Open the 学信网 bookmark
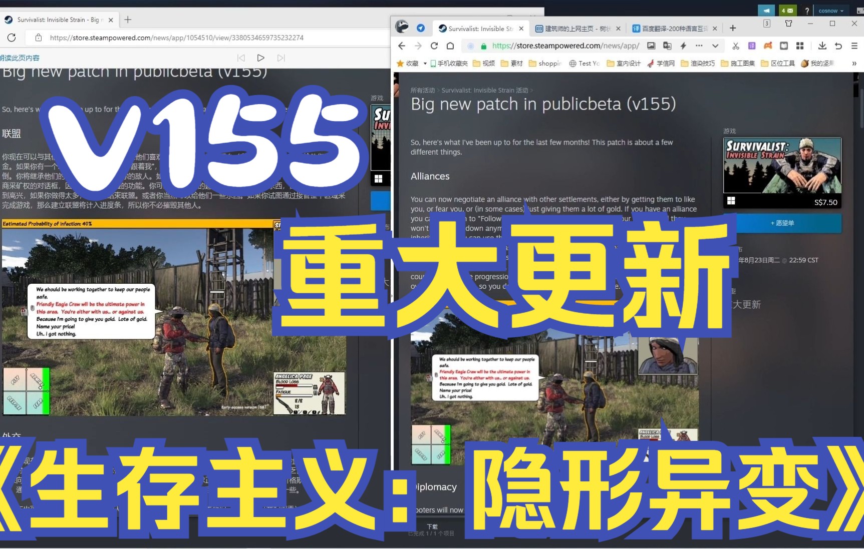The width and height of the screenshot is (864, 549). point(661,63)
